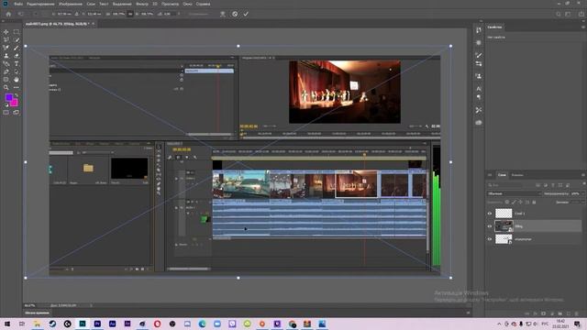Click the Home icon in options bar
This screenshot has height=330, width=587.
8,14
